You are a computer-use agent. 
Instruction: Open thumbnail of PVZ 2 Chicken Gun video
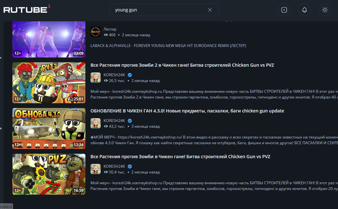tap(49, 83)
